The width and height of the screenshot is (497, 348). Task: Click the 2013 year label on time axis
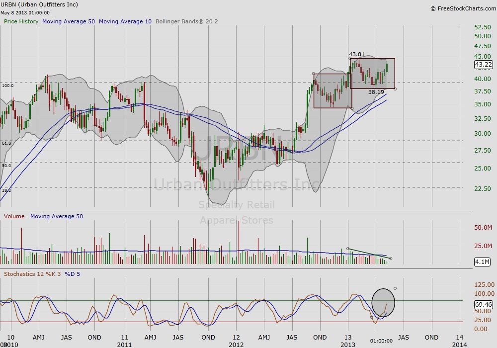(x=348, y=345)
